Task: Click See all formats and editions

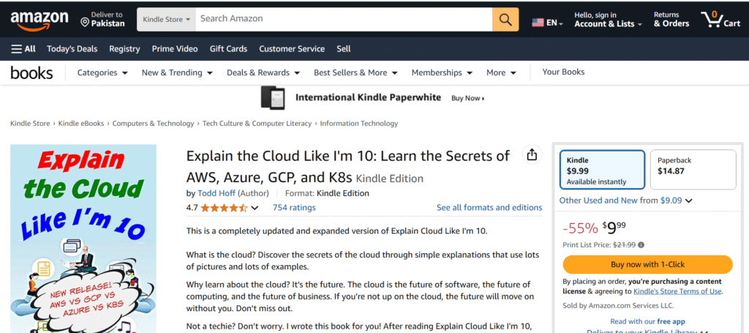Action: pos(489,207)
